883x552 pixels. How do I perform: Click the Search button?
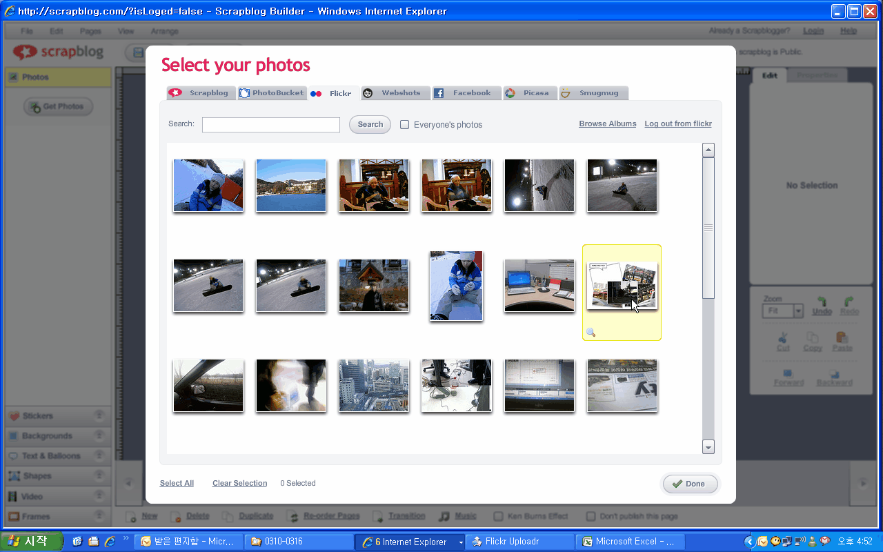(x=370, y=125)
